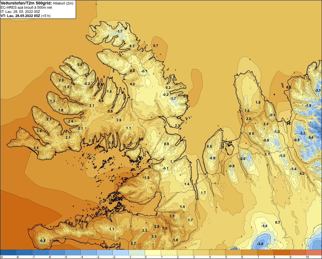Click the '1.3' temperature value
The width and height of the screenshot is (322, 259).
[x=52, y=101]
